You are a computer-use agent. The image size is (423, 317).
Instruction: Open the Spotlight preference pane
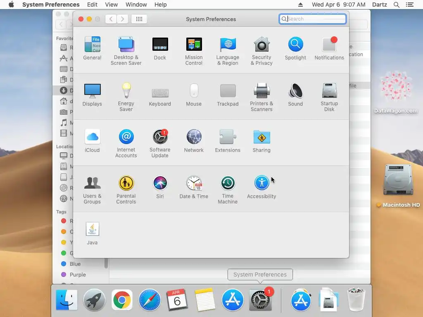295,49
